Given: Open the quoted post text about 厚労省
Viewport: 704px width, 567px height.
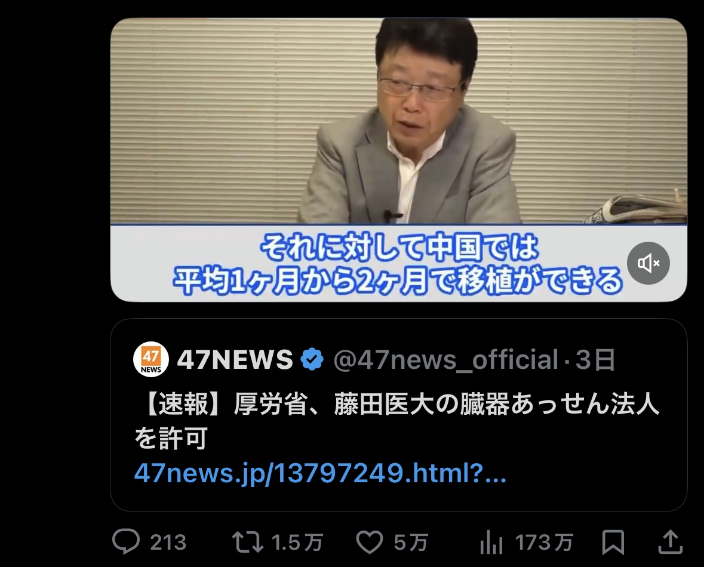Looking at the screenshot, I should tap(397, 421).
